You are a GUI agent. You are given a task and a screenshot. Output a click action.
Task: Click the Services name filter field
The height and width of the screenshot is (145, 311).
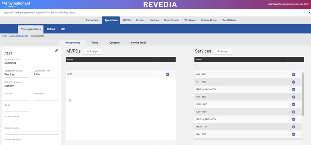pyautogui.click(x=241, y=66)
